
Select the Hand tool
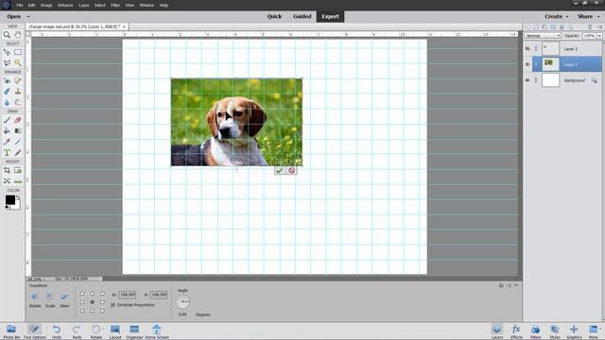coord(18,35)
